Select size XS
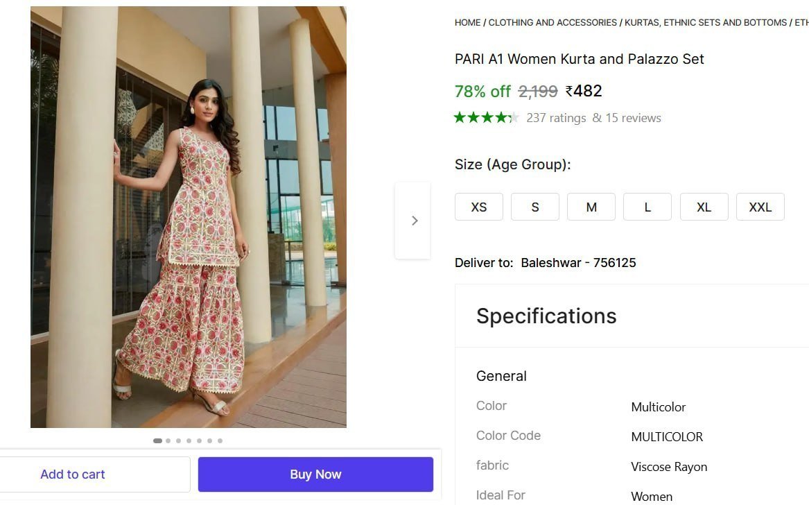 click(478, 207)
